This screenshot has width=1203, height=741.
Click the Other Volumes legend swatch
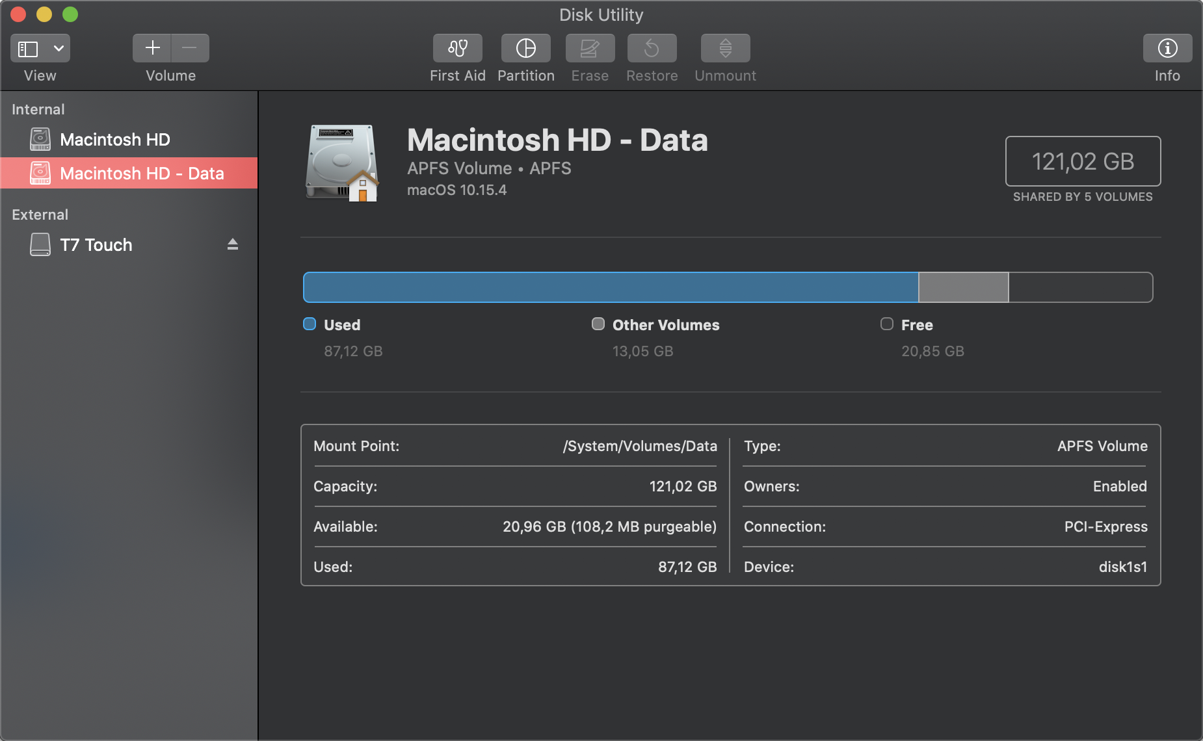pos(598,324)
